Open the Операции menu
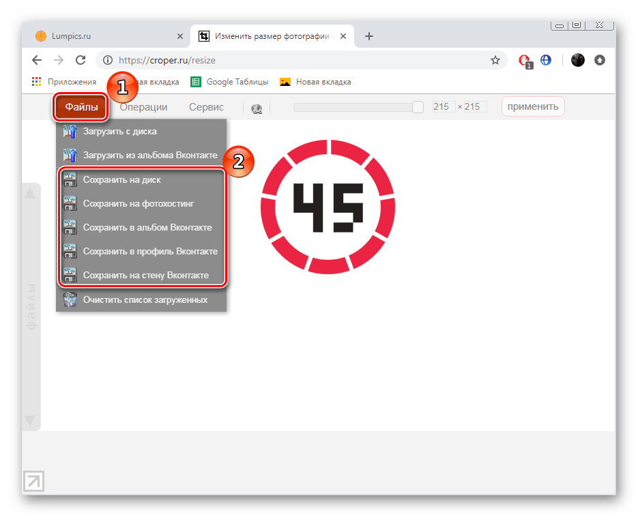This screenshot has height=517, width=638. click(143, 107)
